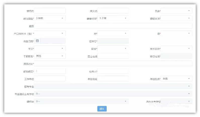Expand the 市 city dropdown
The height and width of the screenshot is (117, 200).
coord(113,33)
